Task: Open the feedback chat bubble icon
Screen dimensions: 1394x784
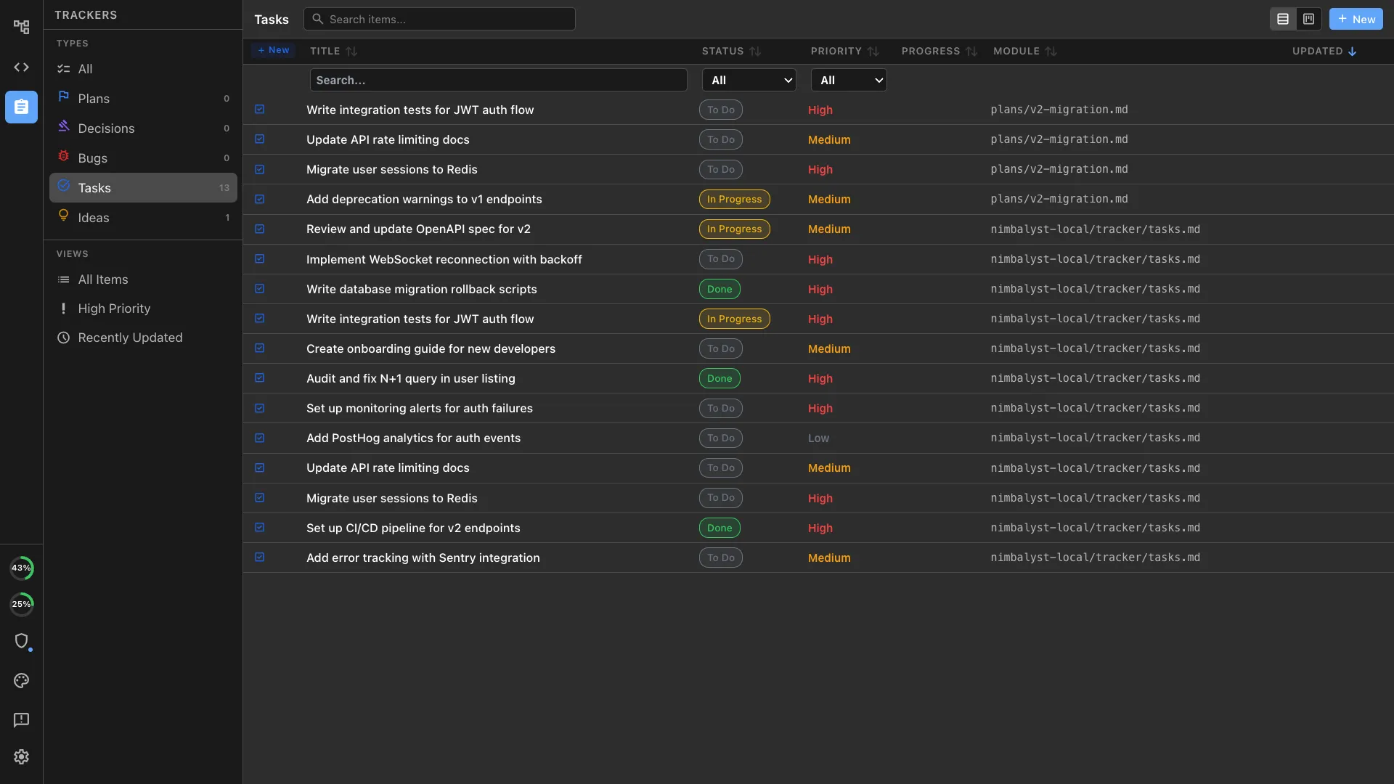Action: coord(21,719)
